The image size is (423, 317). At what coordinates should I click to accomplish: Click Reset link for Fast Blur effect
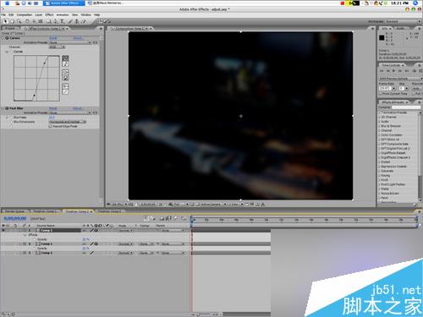coord(53,108)
